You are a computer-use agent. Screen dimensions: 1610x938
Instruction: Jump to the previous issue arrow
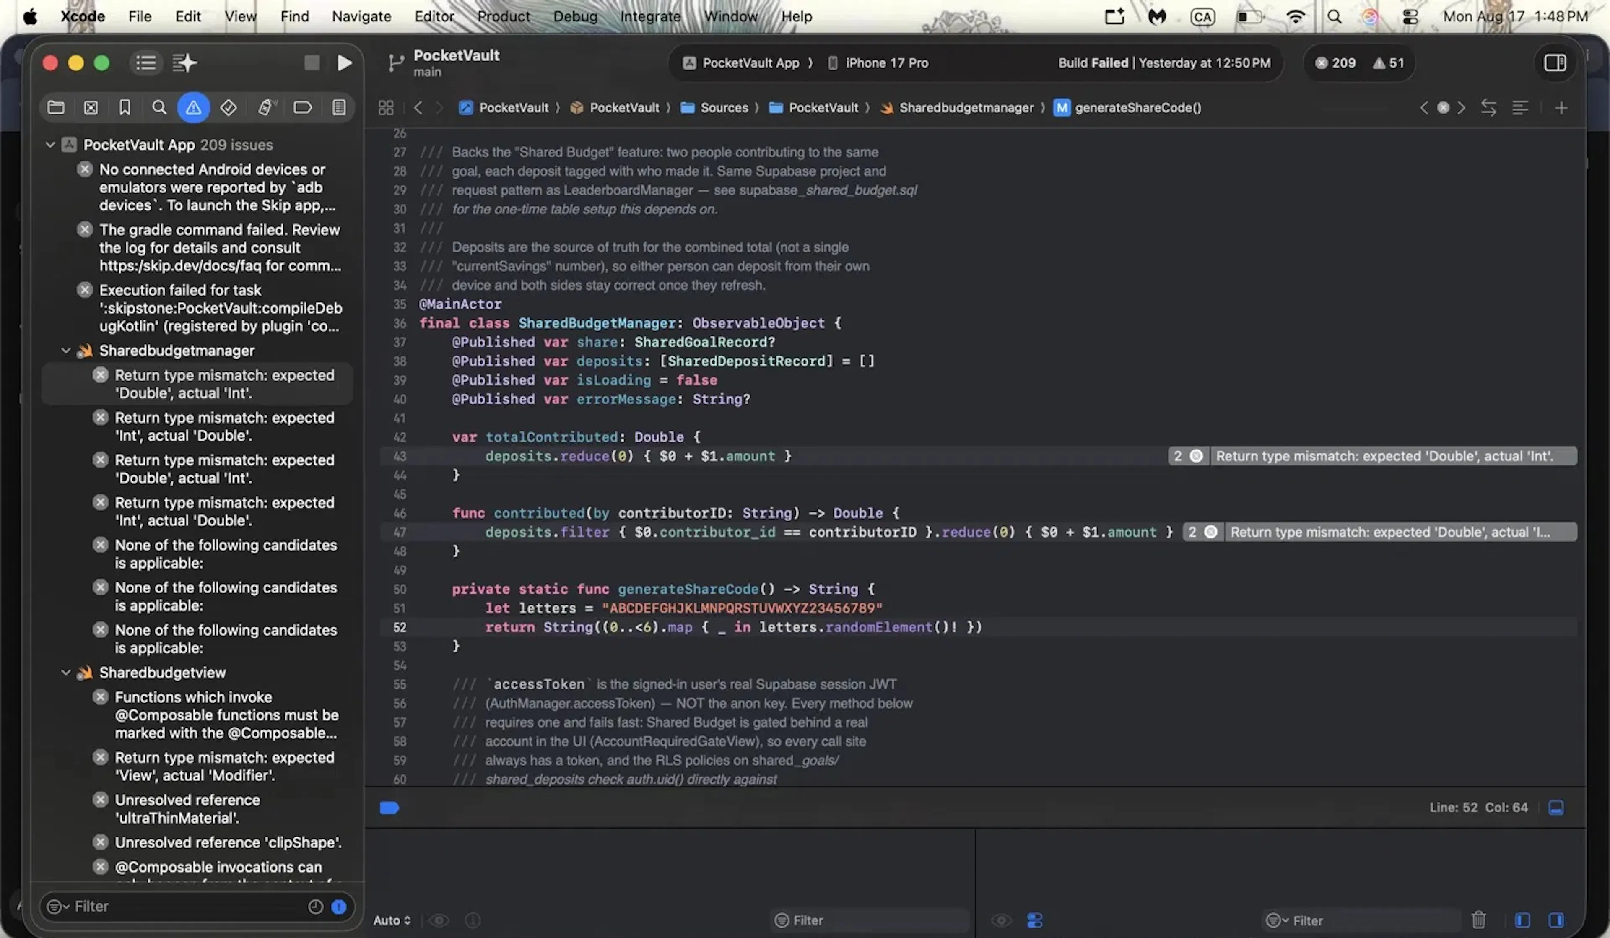[x=1423, y=107]
